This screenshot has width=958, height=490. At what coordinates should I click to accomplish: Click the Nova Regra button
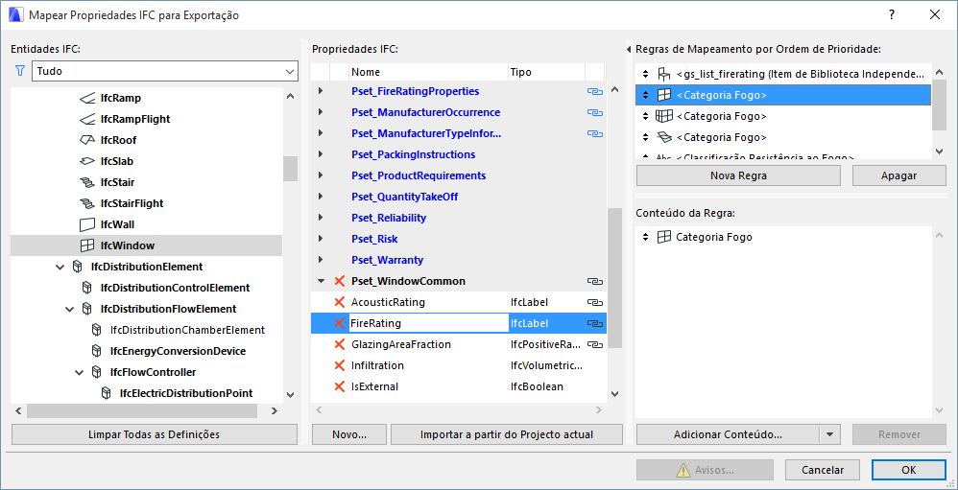click(x=737, y=175)
